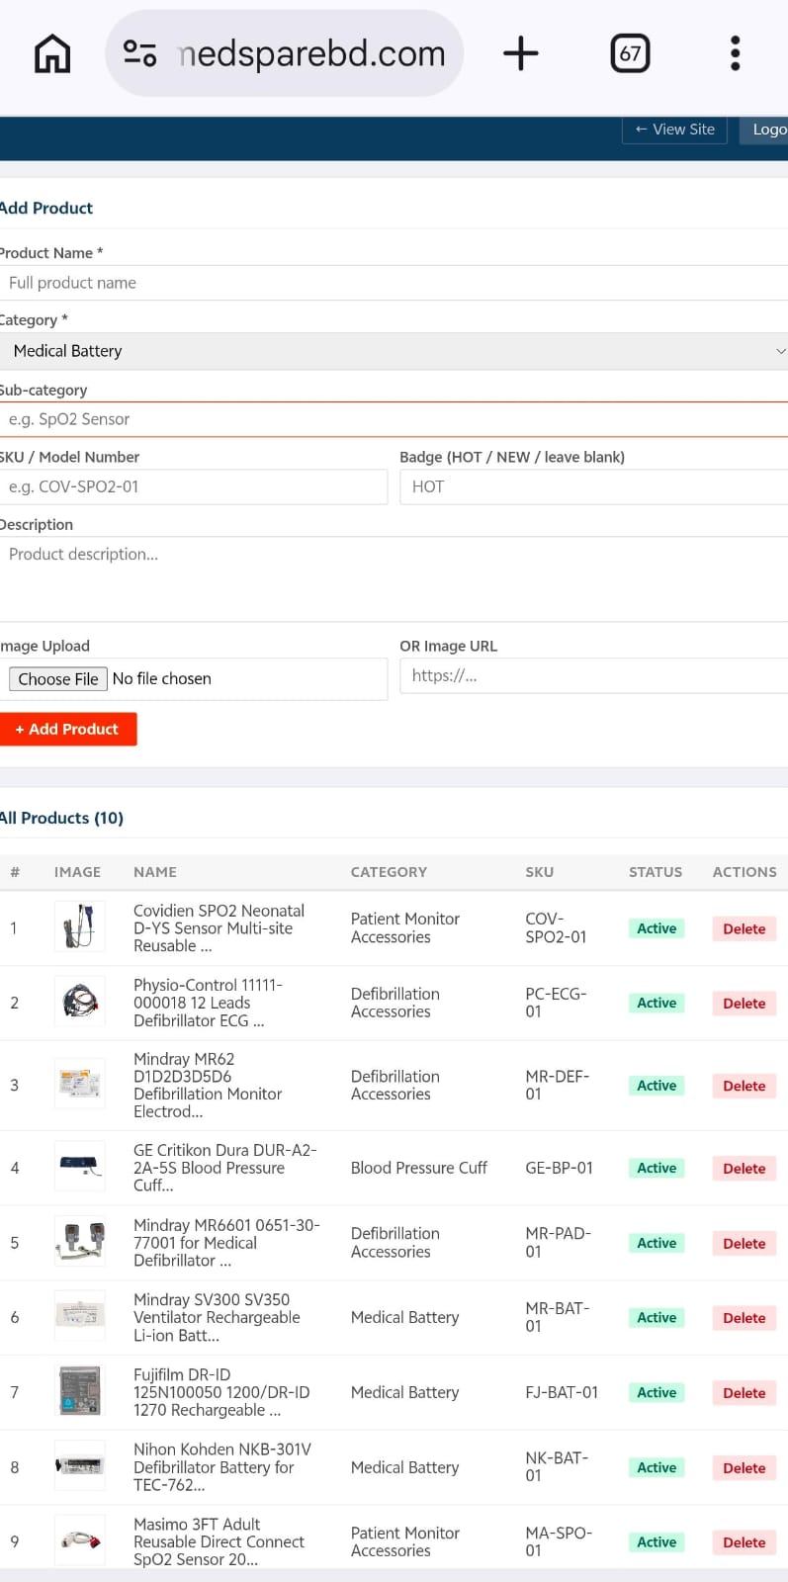This screenshot has width=788, height=1582.
Task: Delete the Physio-Control ECG product
Action: coord(744,1003)
